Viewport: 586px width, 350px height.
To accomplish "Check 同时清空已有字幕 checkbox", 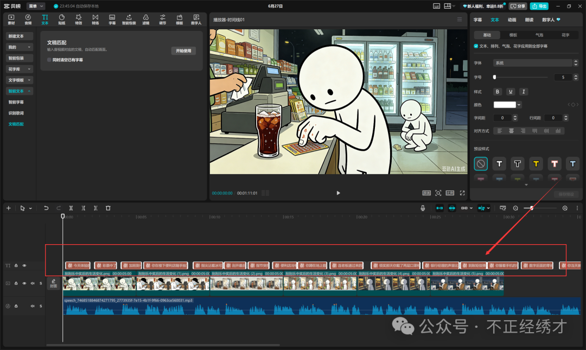I will [x=49, y=60].
